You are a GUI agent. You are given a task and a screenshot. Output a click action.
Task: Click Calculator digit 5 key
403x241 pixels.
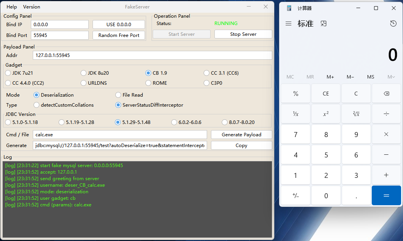tap(326, 155)
